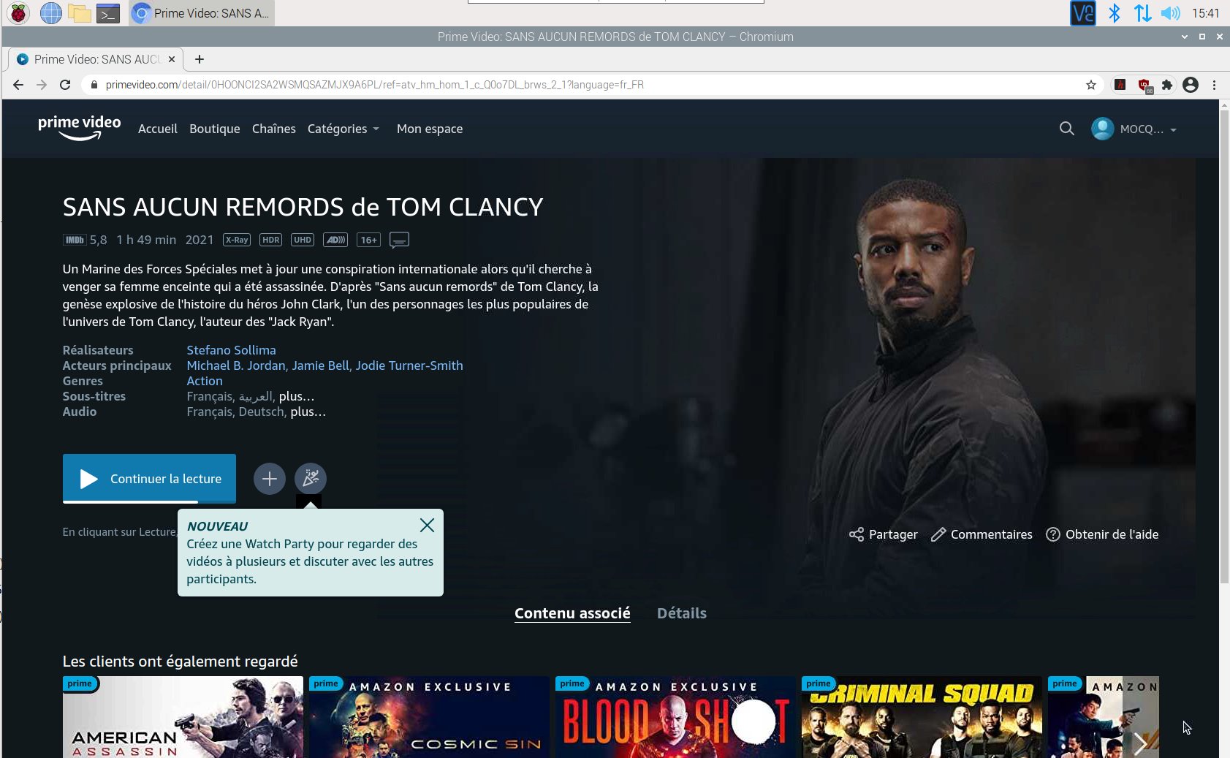Open the American Assassin thumbnail

click(x=183, y=717)
